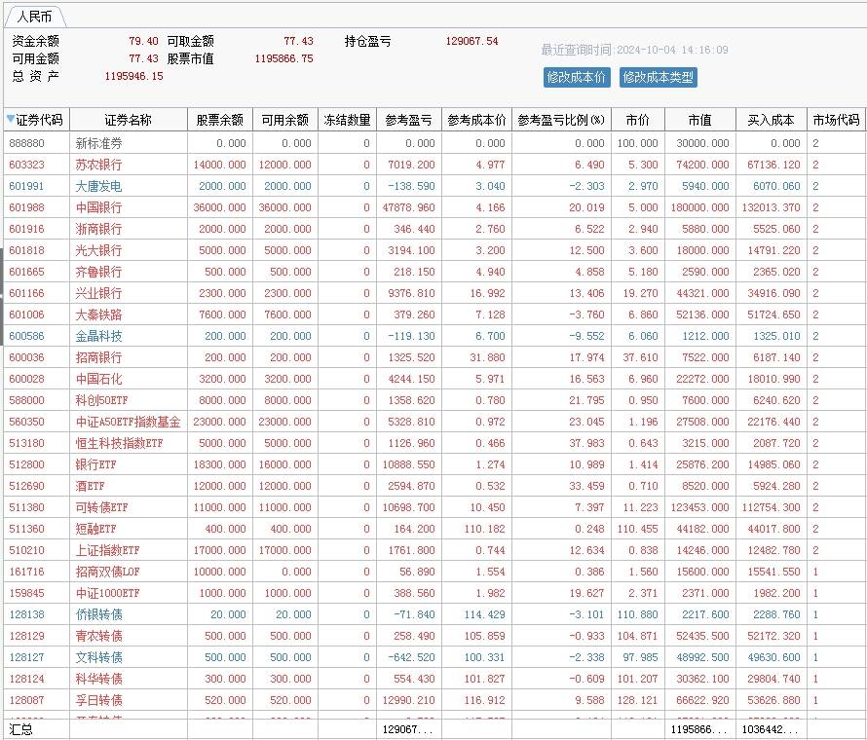Select the 兴业银行 holding row

point(433,293)
